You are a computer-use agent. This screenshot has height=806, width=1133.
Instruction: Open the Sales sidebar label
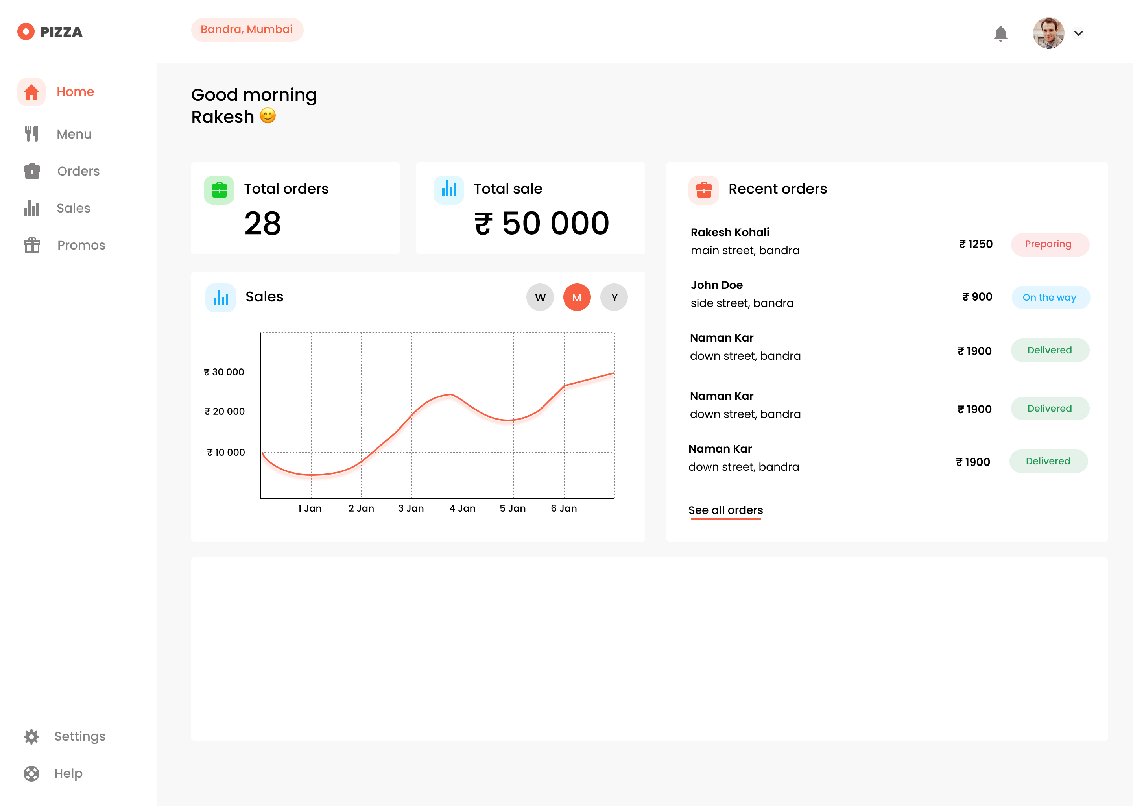click(74, 208)
